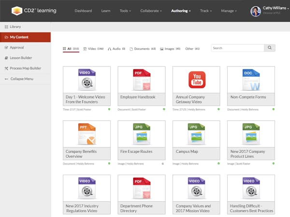Switch to the Documents filter tab
This screenshot has height=217, width=290.
point(143,49)
